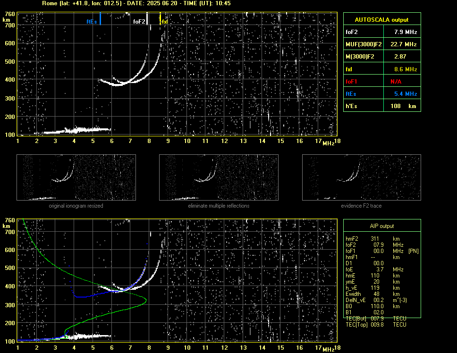This screenshot has width=457, height=353.
Task: Click the AUTOSCALA output header
Action: (382, 20)
